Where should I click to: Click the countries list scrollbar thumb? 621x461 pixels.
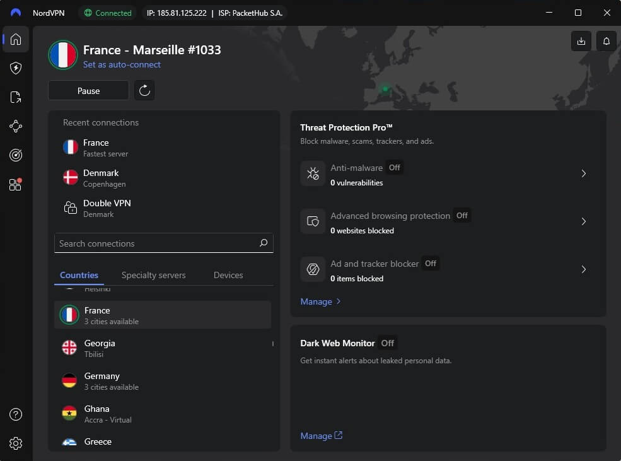[273, 343]
